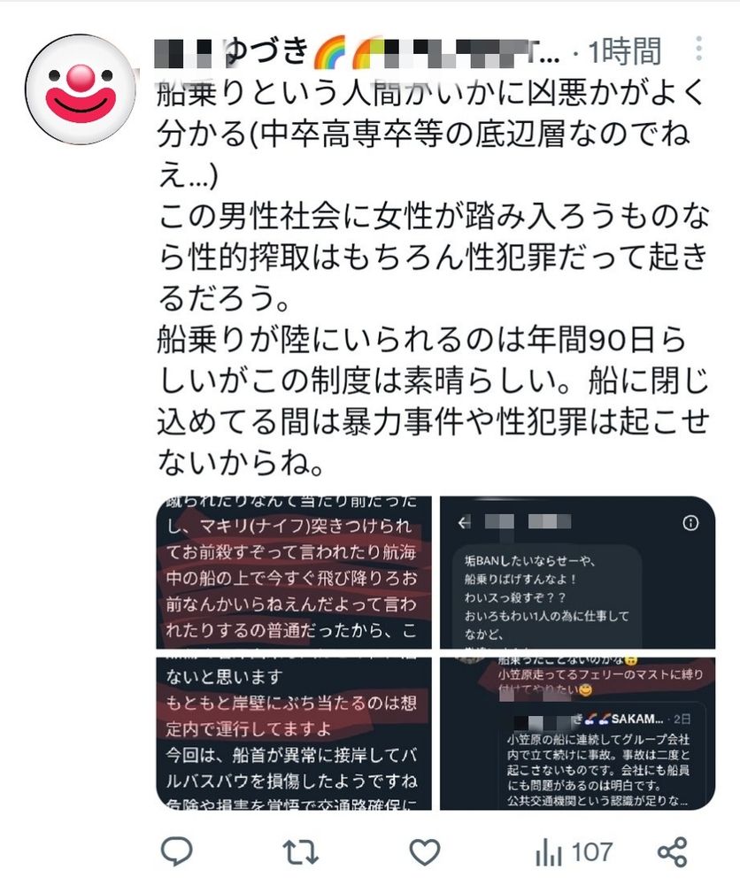Viewport: 740px width, 885px height.
Task: Open the reply comment bubble icon
Action: pos(177,851)
